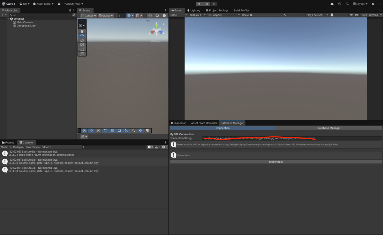Select the Hand view tool in Scene

point(82,31)
